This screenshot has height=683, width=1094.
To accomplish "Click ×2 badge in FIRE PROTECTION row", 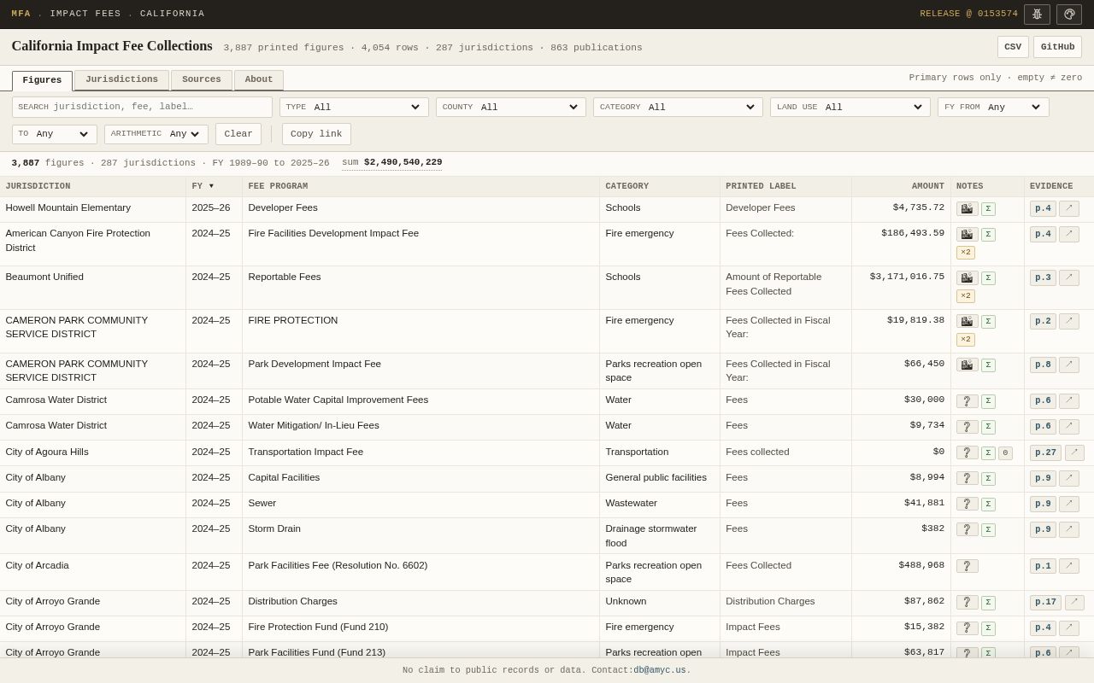I will [966, 340].
